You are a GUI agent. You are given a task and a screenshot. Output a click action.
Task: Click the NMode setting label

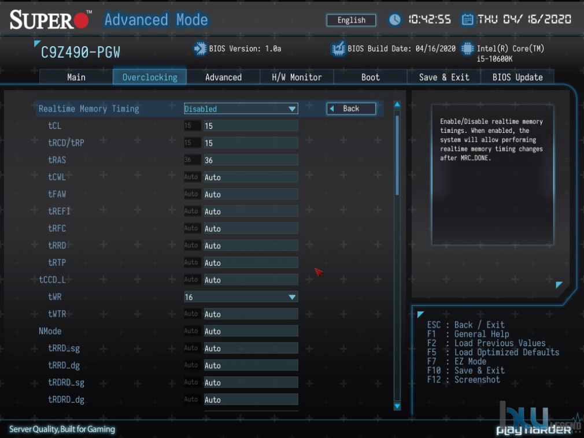[x=50, y=331]
